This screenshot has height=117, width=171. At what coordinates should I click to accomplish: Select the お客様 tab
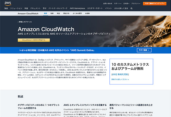(87, 13)
